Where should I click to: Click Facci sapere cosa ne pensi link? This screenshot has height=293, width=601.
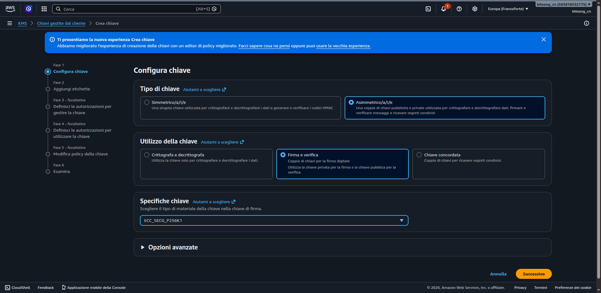264,46
